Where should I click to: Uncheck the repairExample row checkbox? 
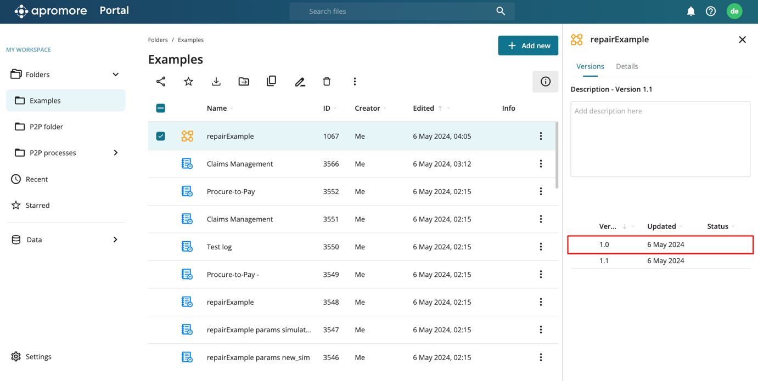(x=161, y=136)
